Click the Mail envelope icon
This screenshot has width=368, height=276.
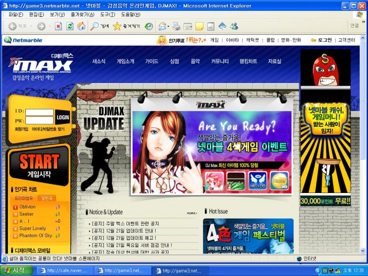coord(163,26)
